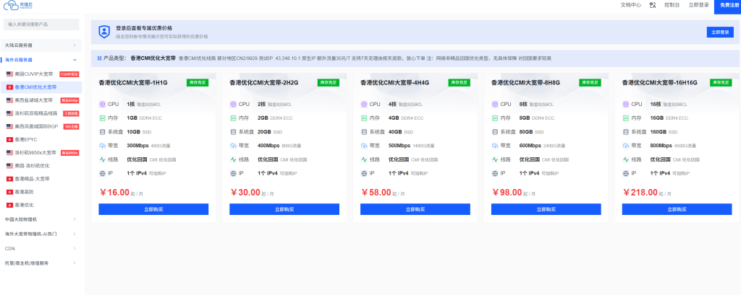Click the 免费注册 button
The width and height of the screenshot is (741, 295).
click(x=727, y=5)
